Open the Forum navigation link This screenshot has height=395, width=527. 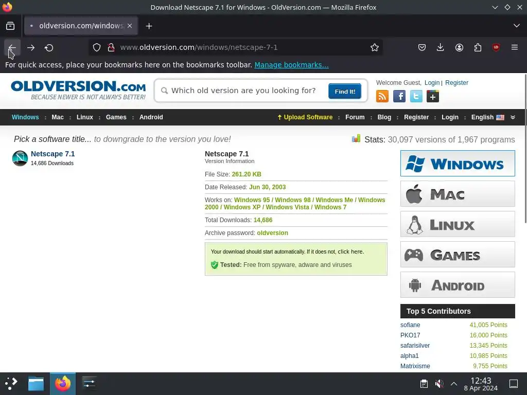pos(355,117)
